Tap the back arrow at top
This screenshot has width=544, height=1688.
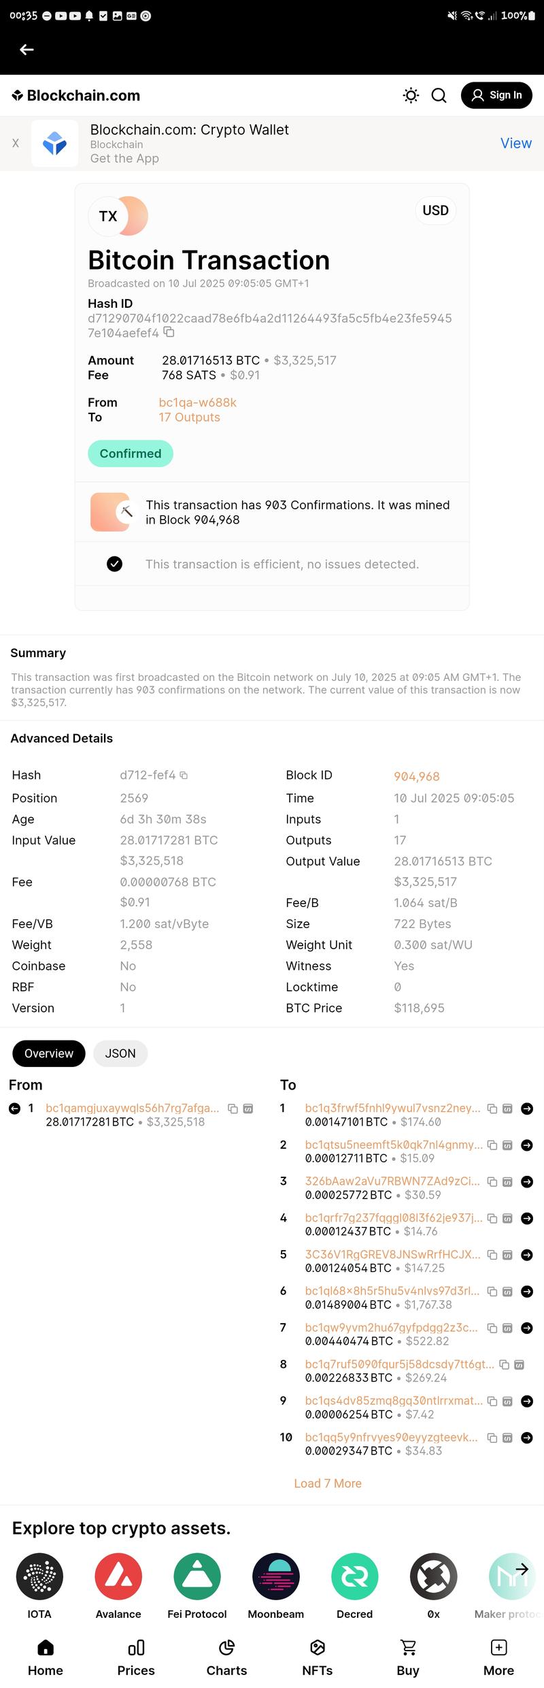pos(27,50)
